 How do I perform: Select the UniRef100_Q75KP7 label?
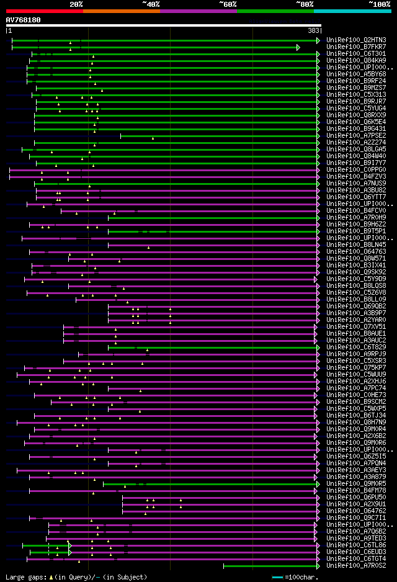(x=356, y=368)
